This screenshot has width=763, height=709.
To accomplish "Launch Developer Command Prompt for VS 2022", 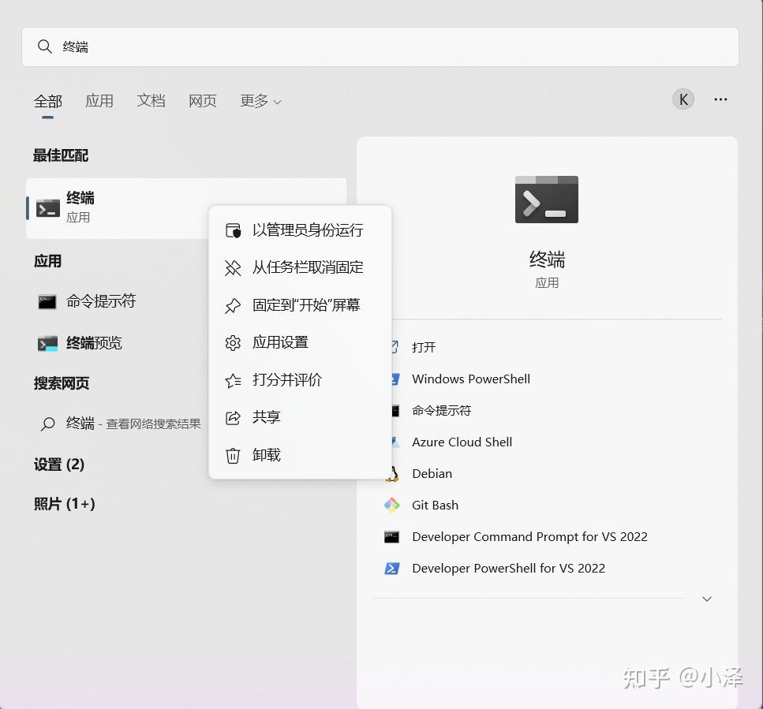I will 529,536.
